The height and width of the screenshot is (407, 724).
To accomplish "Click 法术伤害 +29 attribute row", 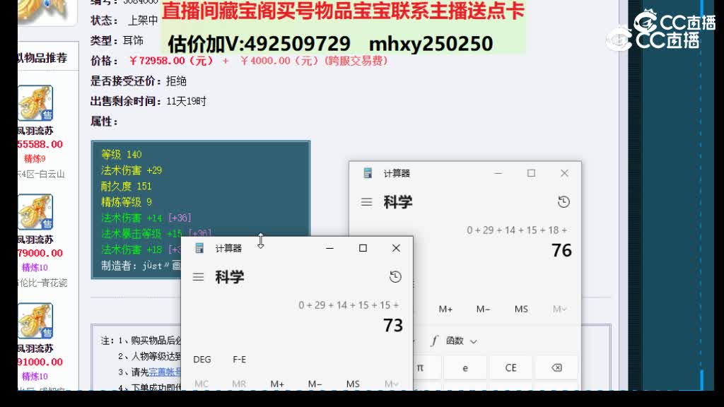I will point(132,170).
